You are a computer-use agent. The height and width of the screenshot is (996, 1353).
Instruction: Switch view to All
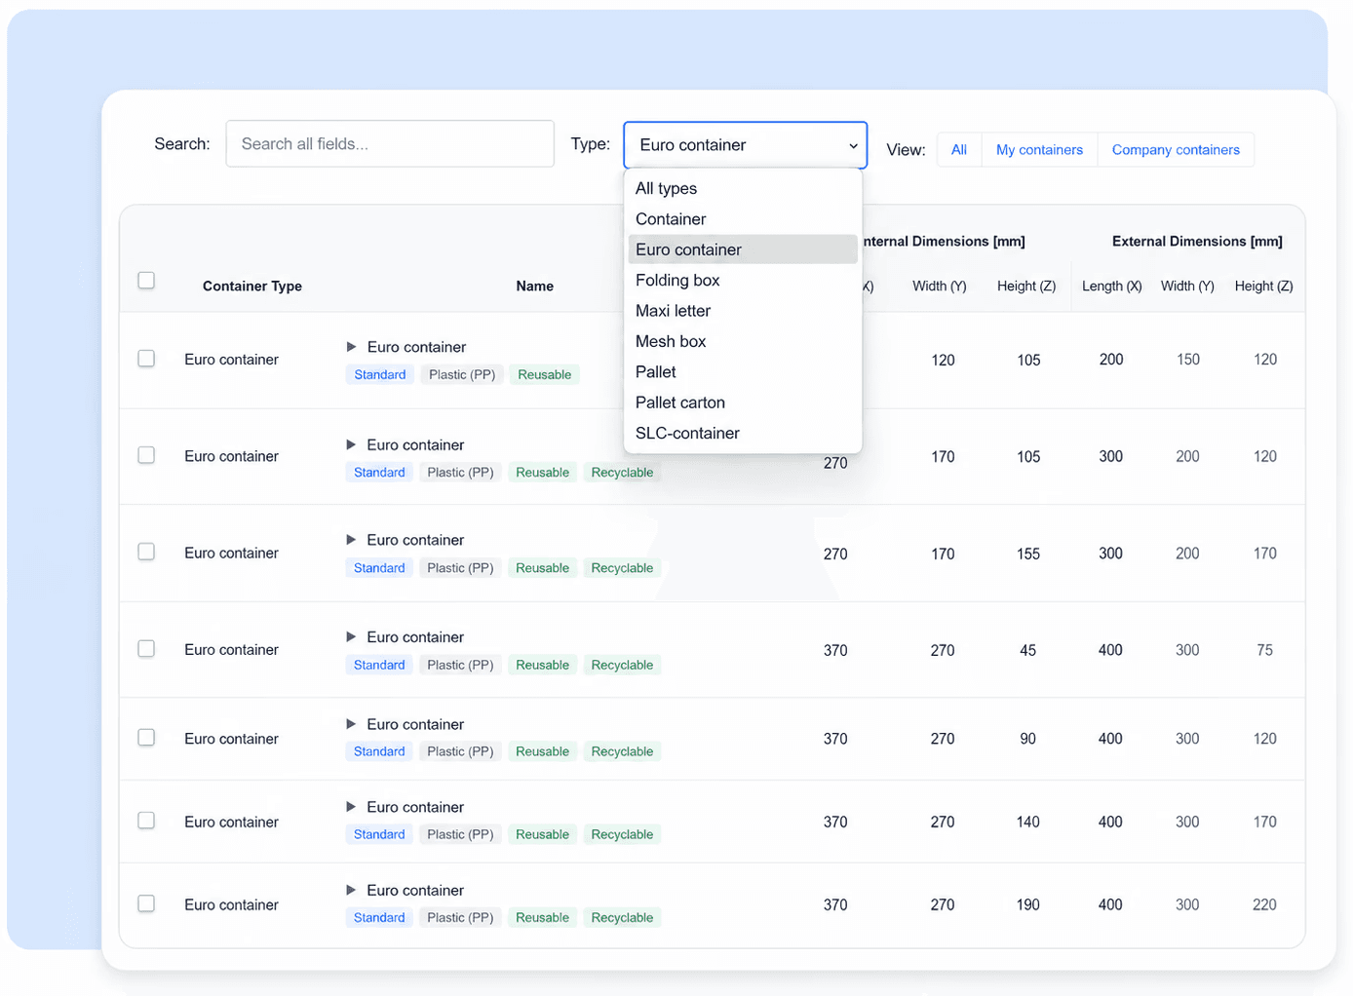[x=959, y=150]
